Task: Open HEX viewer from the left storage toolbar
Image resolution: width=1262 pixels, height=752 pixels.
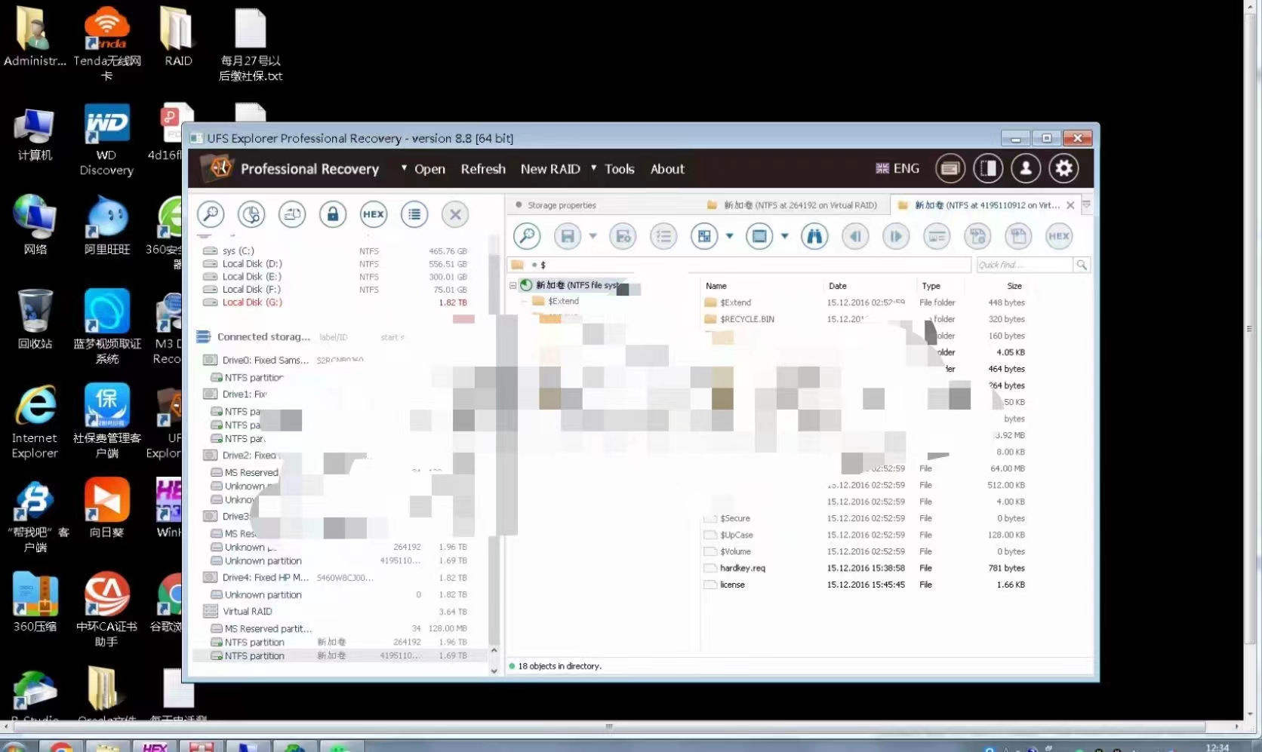Action: click(x=374, y=214)
